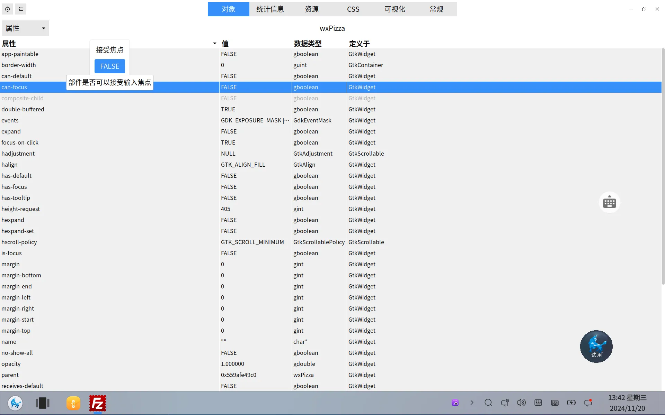Click GtkScrollablePolicy data type cell
Viewport: 665px width, 415px height.
(319, 242)
